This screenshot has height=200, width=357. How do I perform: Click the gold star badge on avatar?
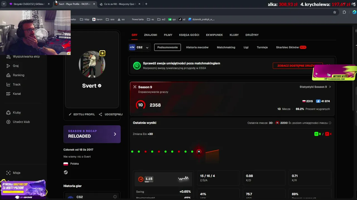click(x=102, y=53)
